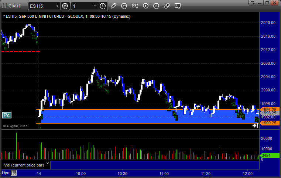Toggle the lock icon beside Dyn
281x178 pixels.
click(x=14, y=173)
